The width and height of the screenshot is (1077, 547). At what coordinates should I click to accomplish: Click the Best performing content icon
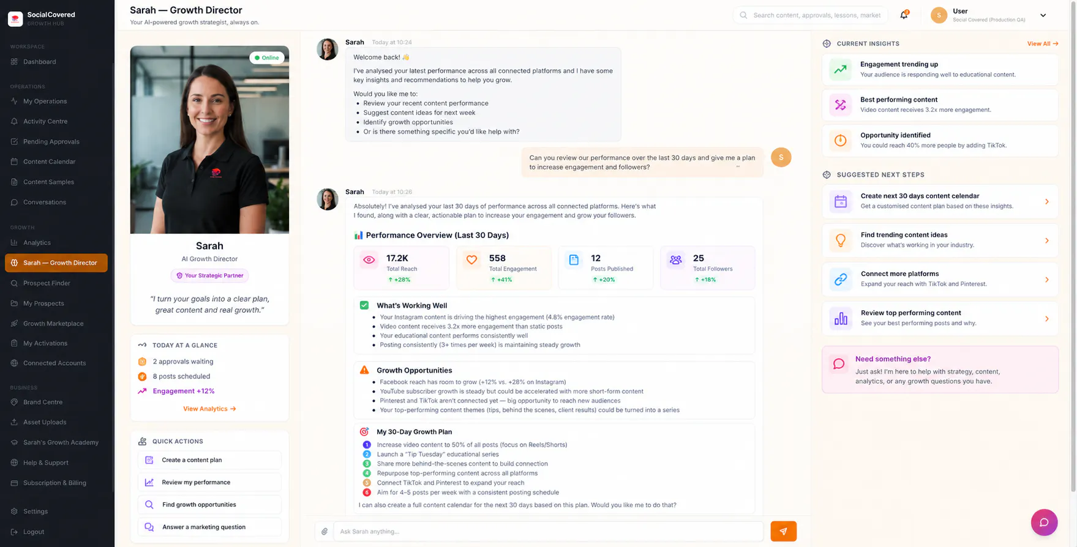(x=841, y=105)
